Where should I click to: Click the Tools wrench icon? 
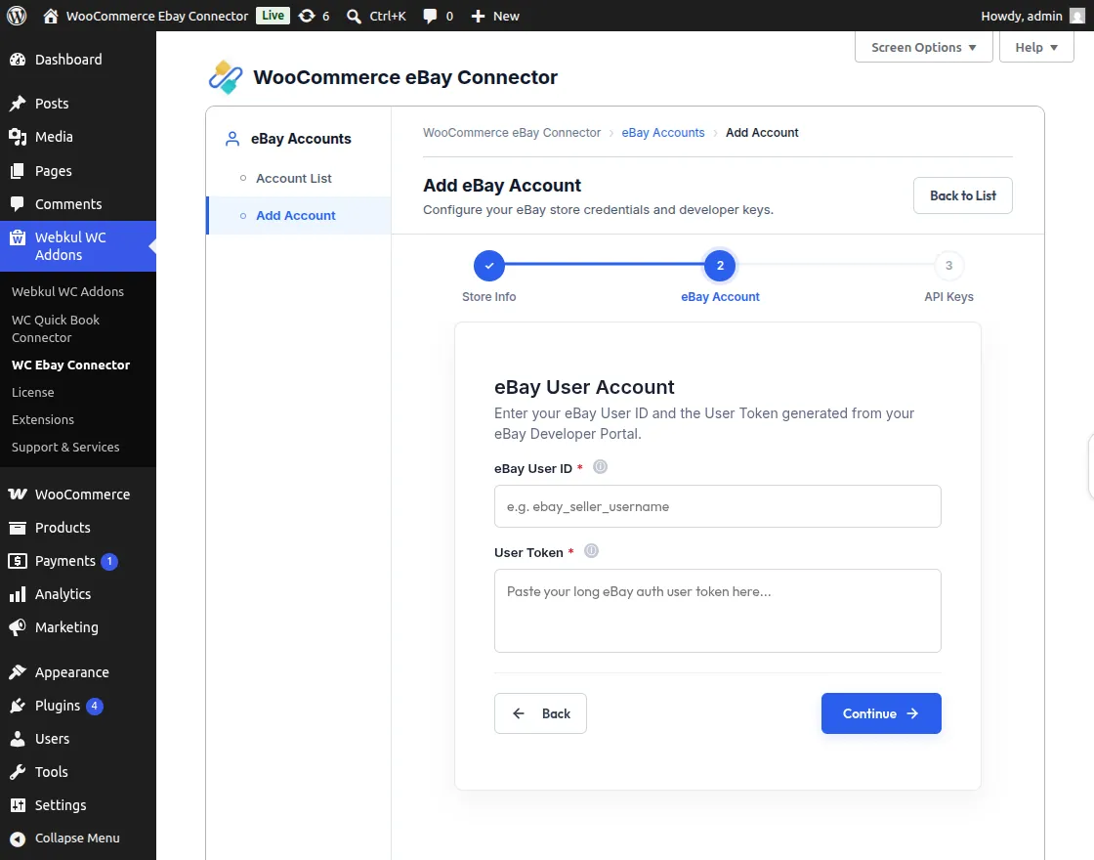coord(18,772)
